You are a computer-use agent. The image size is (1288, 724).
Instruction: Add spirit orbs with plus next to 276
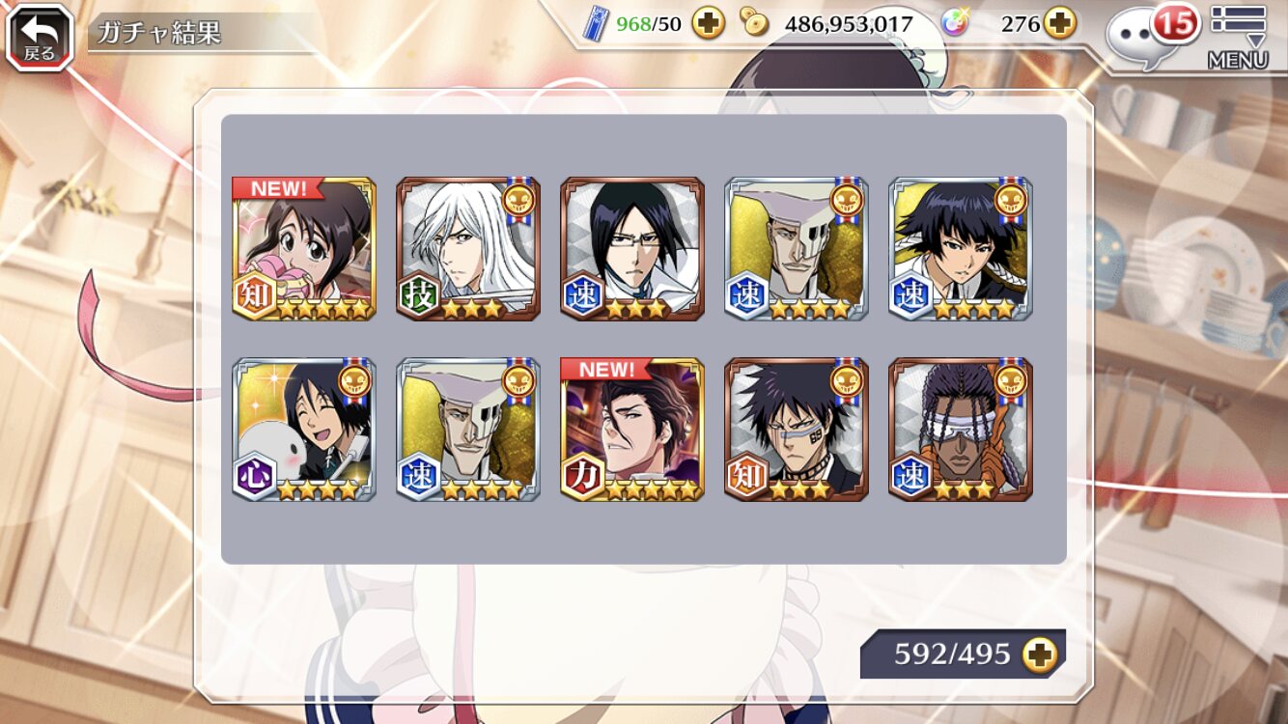pos(1060,23)
